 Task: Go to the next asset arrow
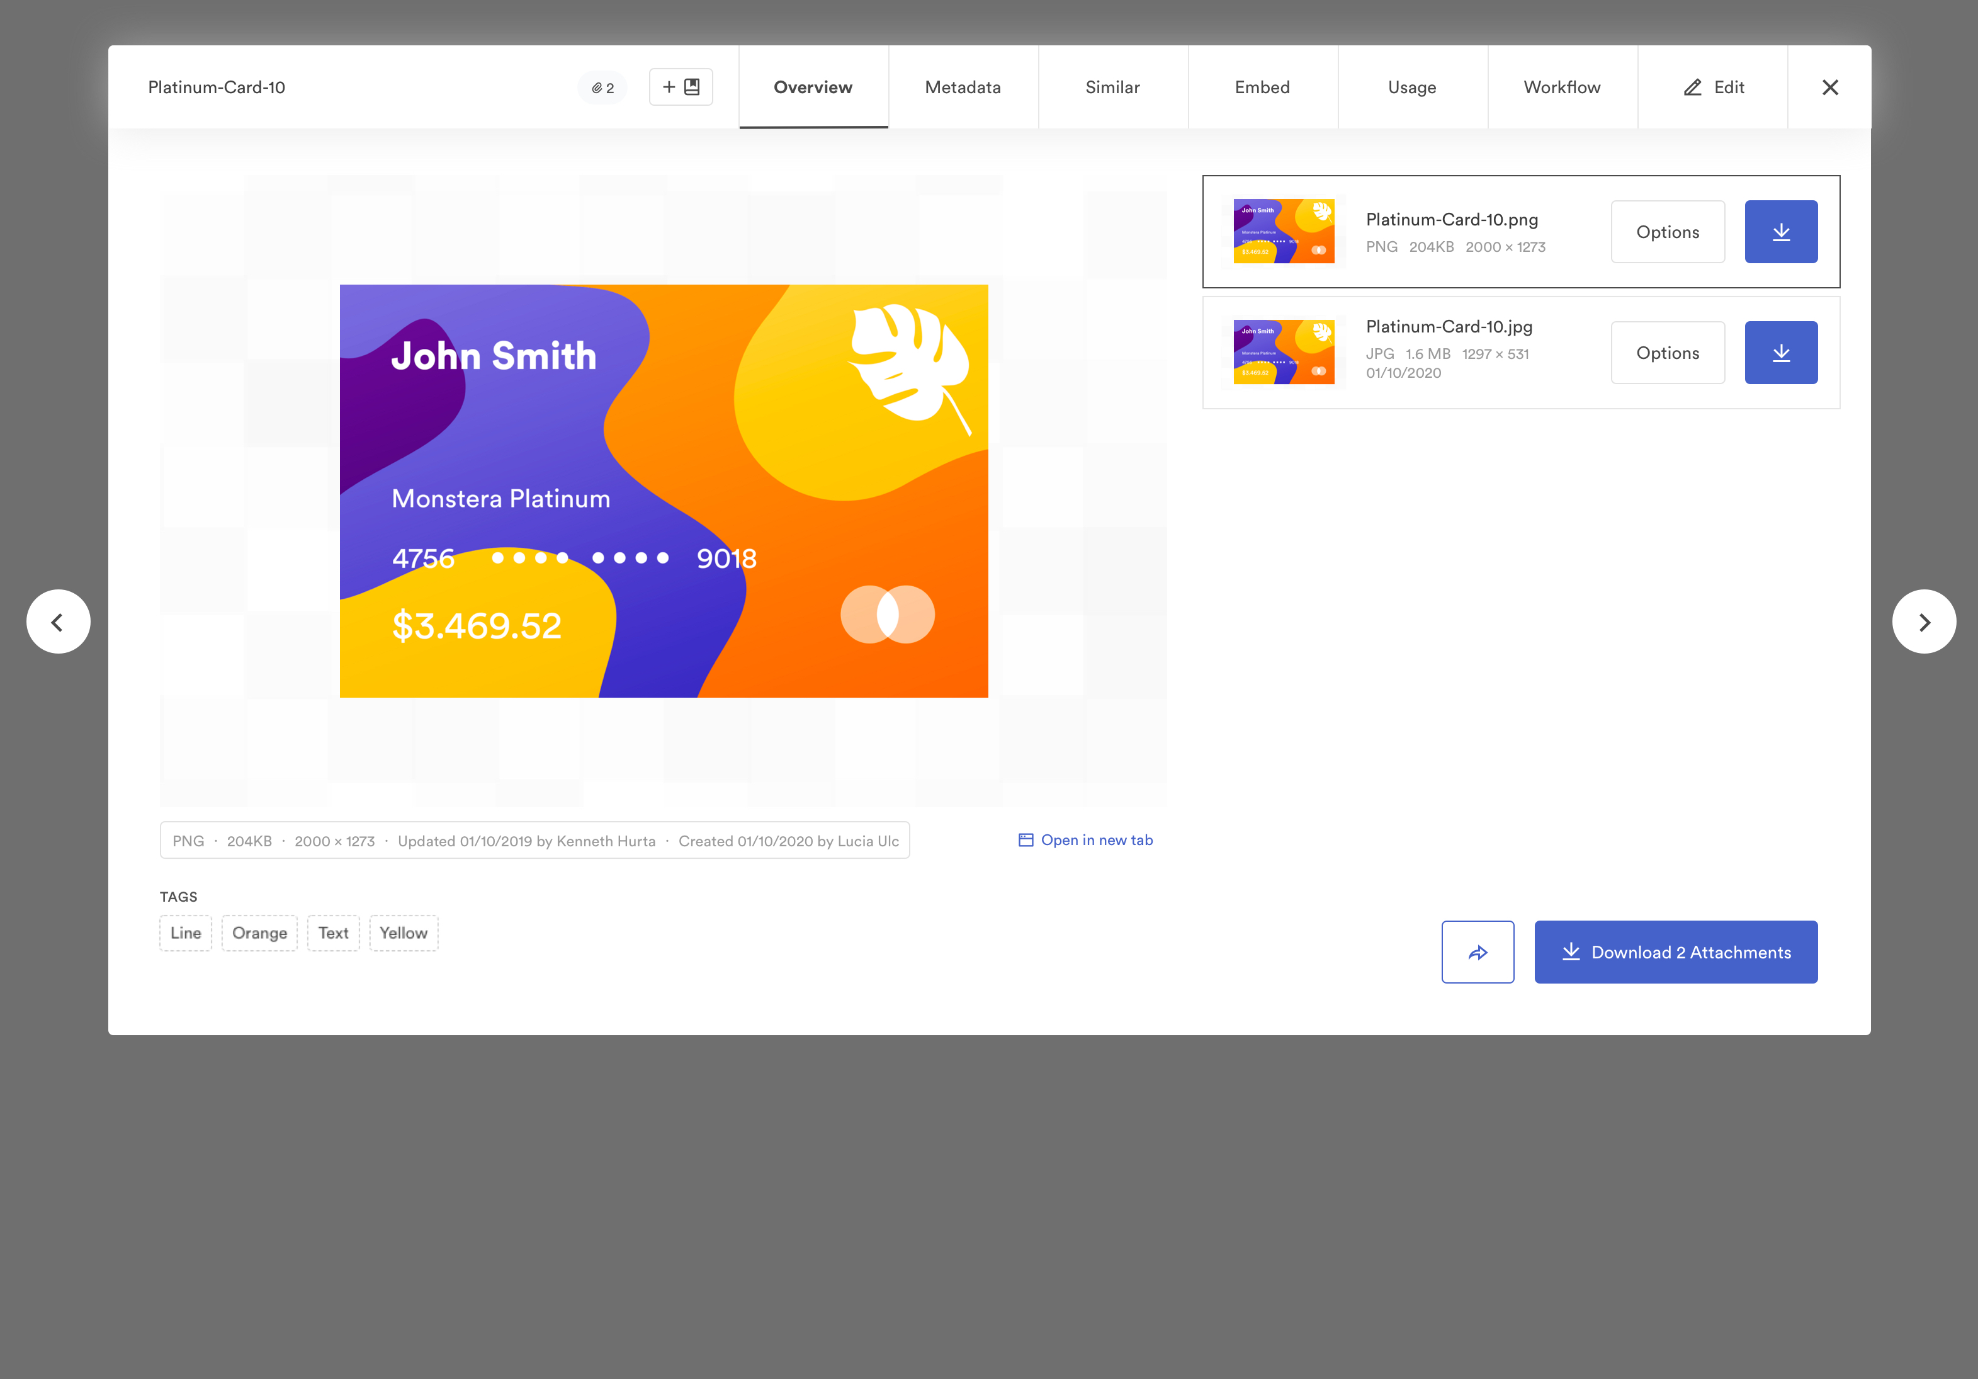[1924, 621]
